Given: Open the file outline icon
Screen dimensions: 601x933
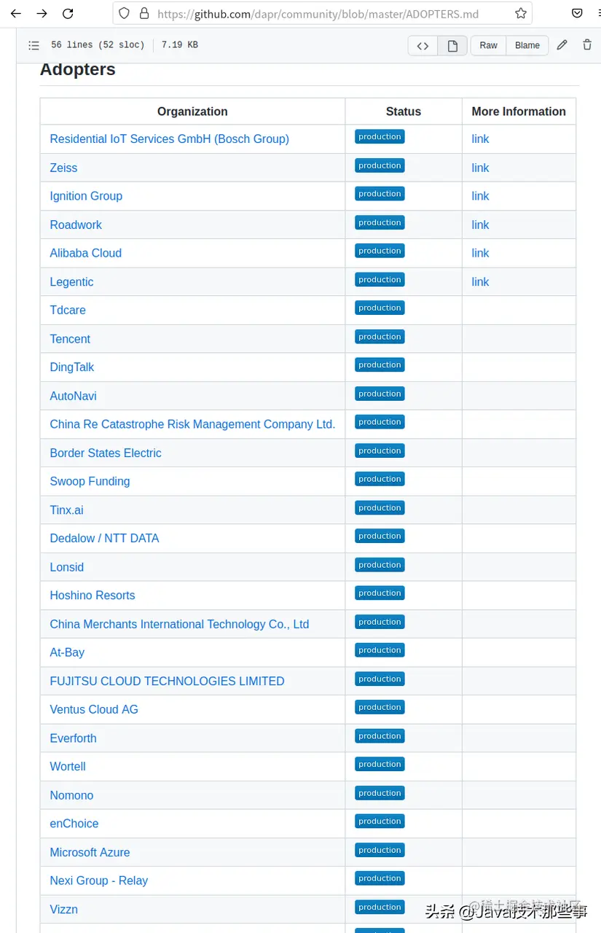Looking at the screenshot, I should click(x=34, y=45).
